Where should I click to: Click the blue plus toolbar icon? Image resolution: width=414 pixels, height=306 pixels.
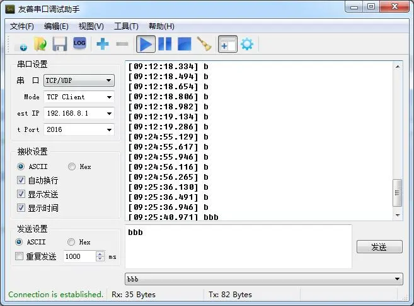point(103,44)
